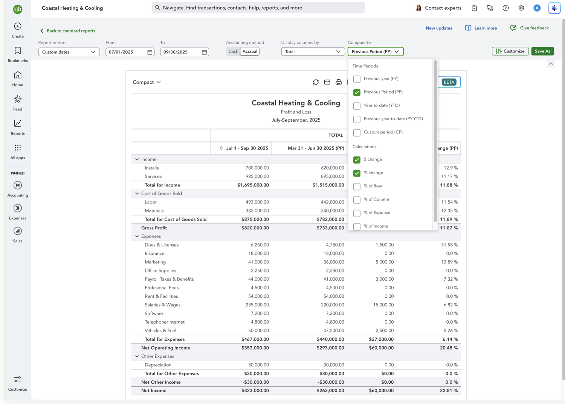Click the page vertical scrollbar
The height and width of the screenshot is (404, 565).
(x=563, y=200)
